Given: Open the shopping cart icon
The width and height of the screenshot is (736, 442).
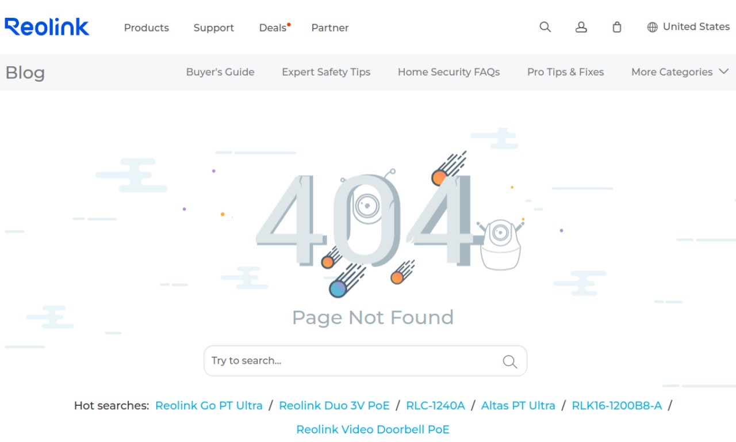Looking at the screenshot, I should pos(617,27).
